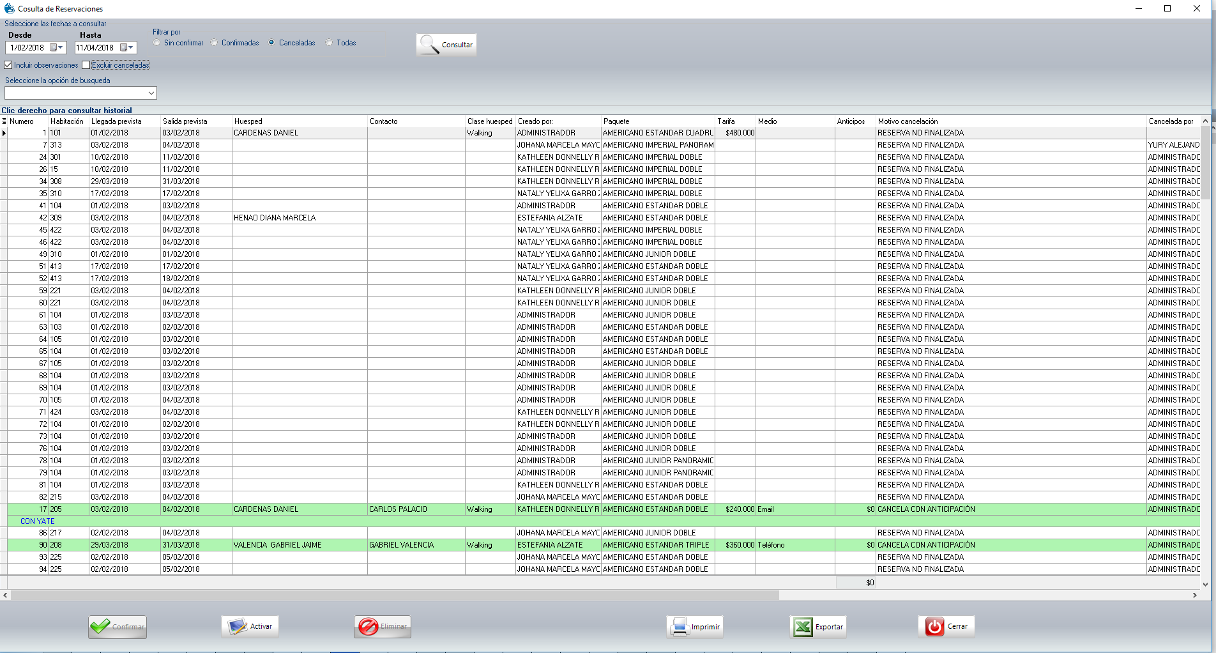Screen dimensions: 1216x653
Task: Click the red power Cerrar icon
Action: 934,627
